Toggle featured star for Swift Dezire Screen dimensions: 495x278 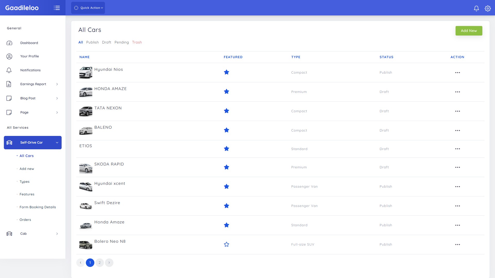tap(226, 206)
